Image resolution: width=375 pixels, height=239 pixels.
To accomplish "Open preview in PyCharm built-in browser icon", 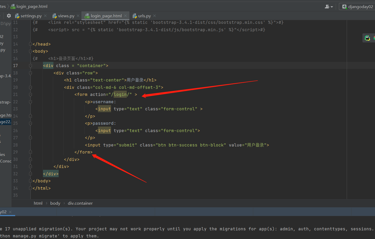I will click(x=367, y=38).
